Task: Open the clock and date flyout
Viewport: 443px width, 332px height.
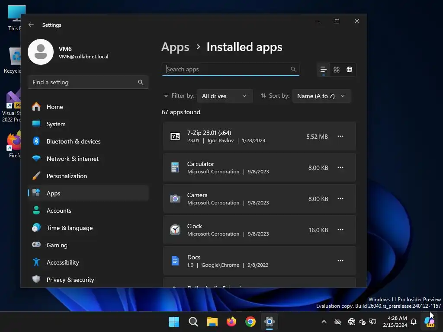Action: click(x=395, y=322)
